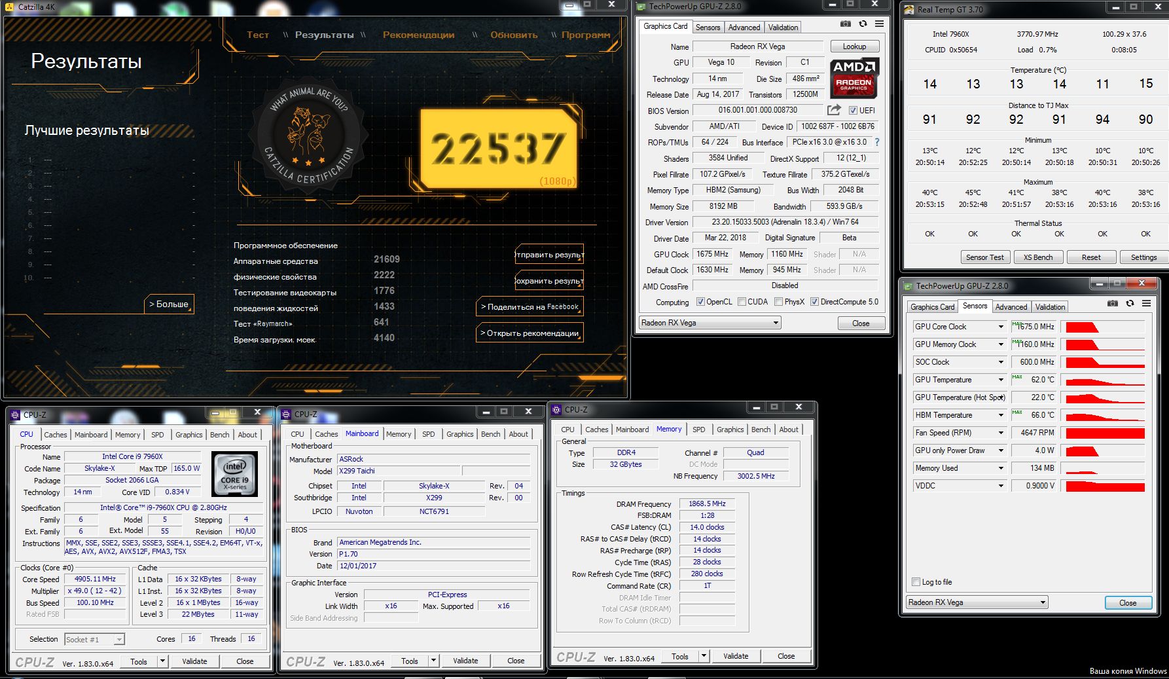Click Close button in GPU-Z Sensors window
1169x679 pixels.
click(1128, 602)
